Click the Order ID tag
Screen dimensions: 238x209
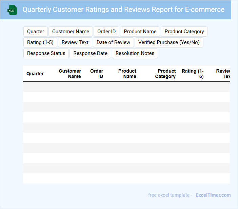106,32
